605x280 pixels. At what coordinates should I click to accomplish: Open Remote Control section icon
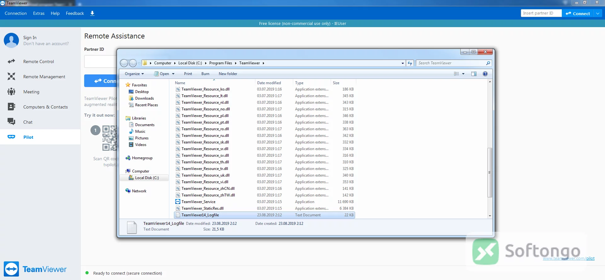click(x=11, y=61)
